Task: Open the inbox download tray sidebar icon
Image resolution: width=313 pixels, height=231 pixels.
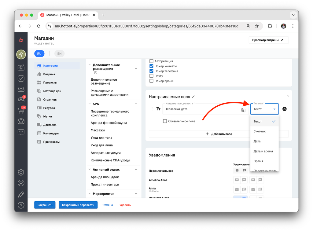Action: [21, 89]
